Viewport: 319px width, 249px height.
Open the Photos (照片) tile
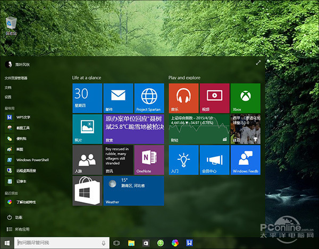tap(87, 129)
